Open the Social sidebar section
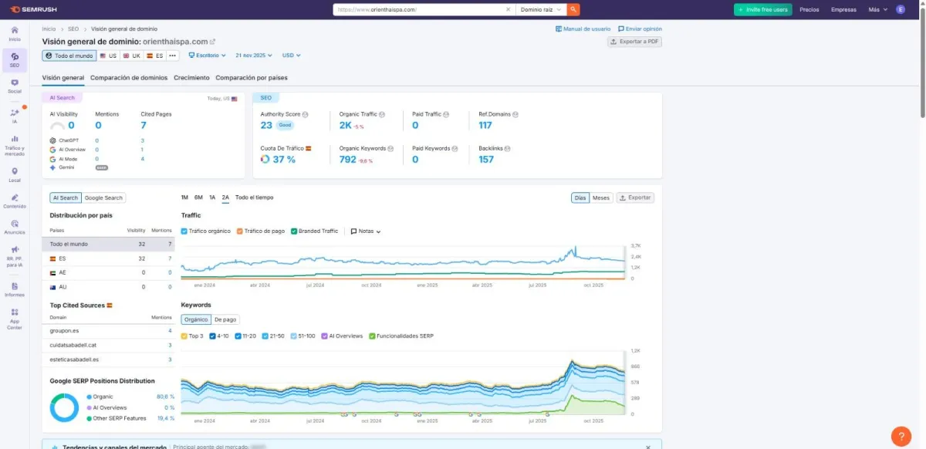Viewport: 926px width, 449px height. [x=15, y=86]
